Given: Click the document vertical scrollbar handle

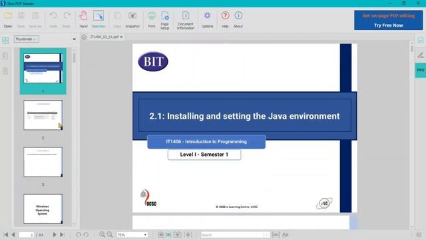Looking at the screenshot, I should click(x=412, y=49).
